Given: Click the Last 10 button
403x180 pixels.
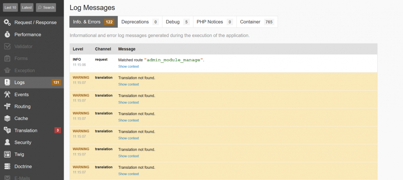Looking at the screenshot, I should [x=10, y=7].
